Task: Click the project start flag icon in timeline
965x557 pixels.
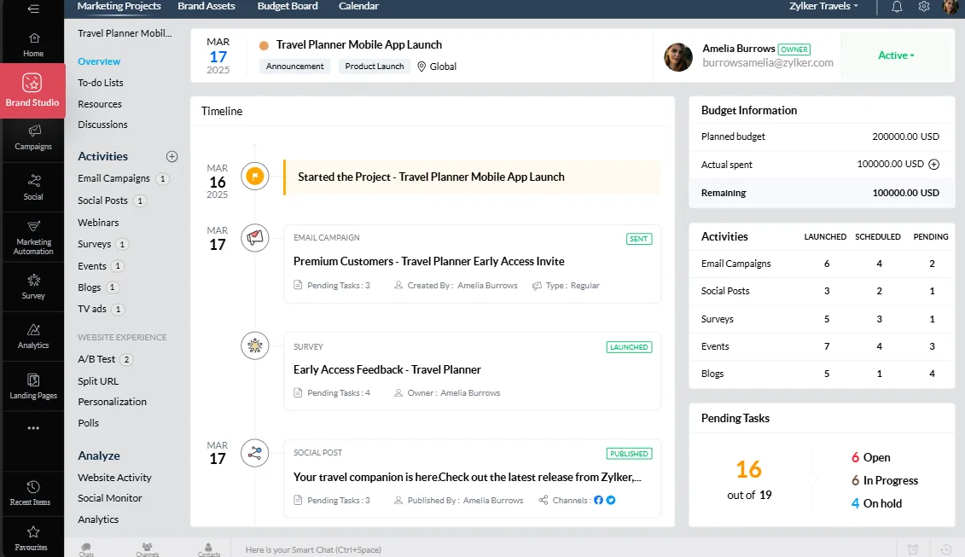Action: click(255, 177)
